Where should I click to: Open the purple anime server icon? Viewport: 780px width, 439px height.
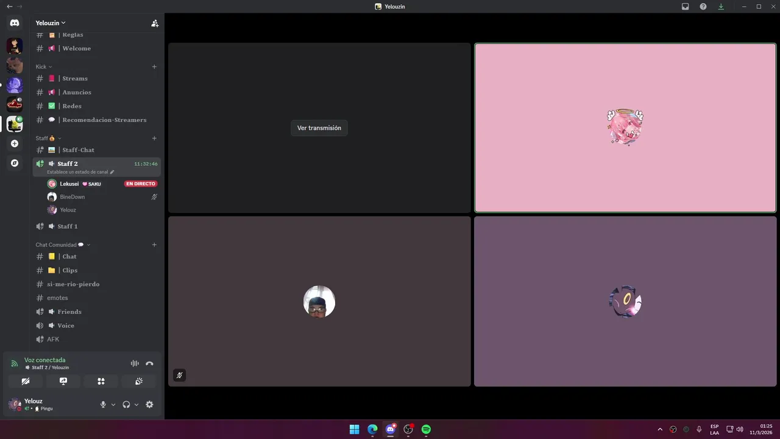[15, 85]
